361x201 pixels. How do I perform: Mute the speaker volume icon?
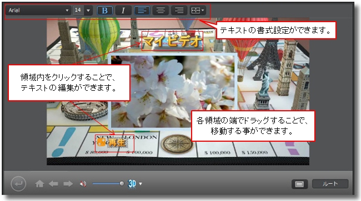(83, 184)
